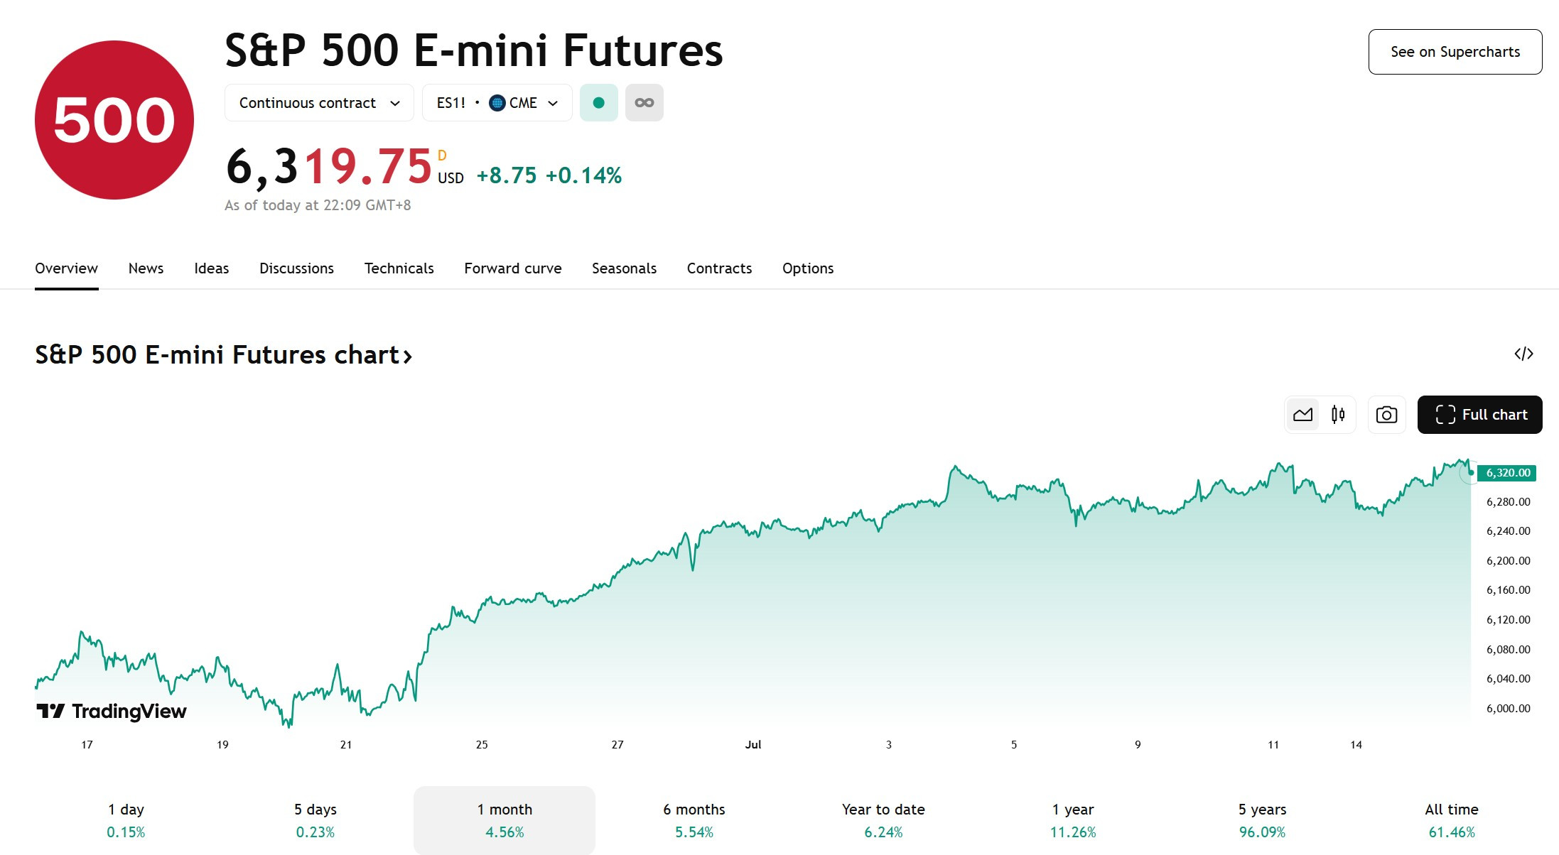Click the red S&P 500 logo

[x=114, y=120]
